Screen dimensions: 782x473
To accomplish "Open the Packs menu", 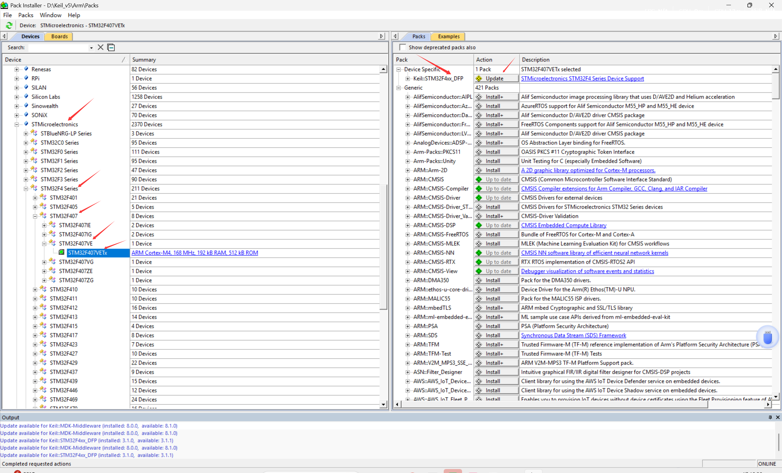I will coord(25,15).
